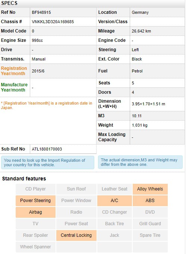Click the Leather Seat feature tile
186x254 pixels.
114,189
